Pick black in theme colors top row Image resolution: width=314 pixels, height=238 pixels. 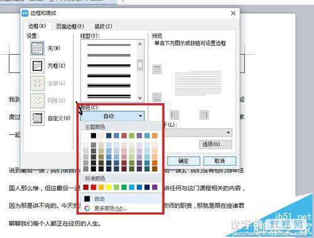(x=94, y=135)
